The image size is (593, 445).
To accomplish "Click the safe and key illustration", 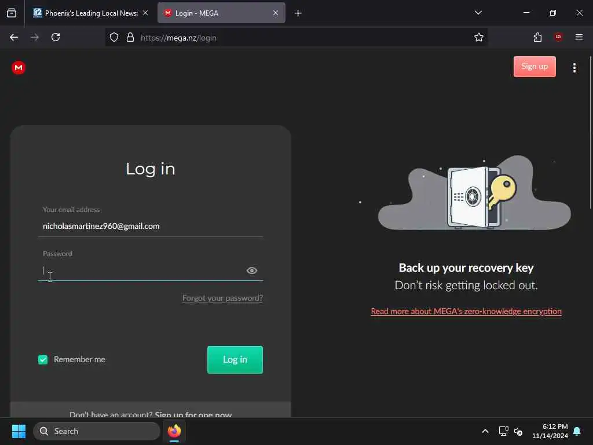I will point(474,193).
